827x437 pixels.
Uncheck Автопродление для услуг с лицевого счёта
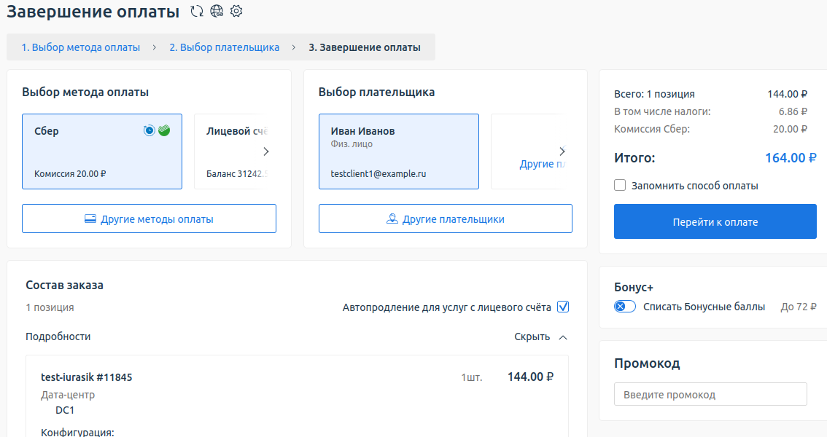tap(562, 307)
